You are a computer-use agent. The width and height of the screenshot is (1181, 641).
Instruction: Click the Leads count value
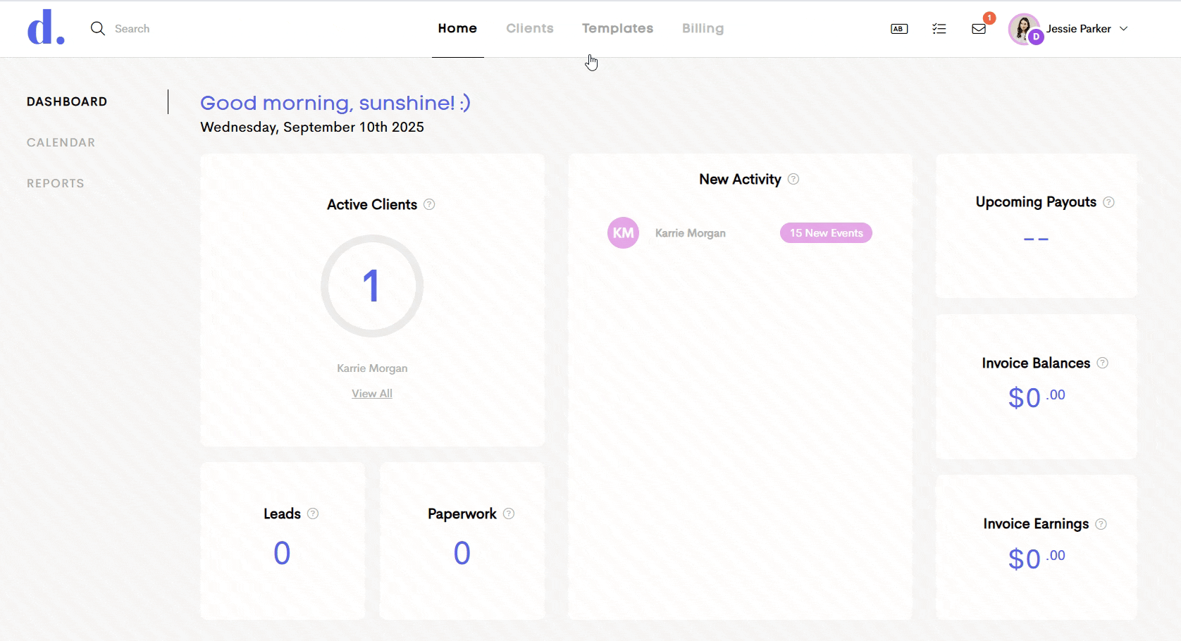point(282,553)
